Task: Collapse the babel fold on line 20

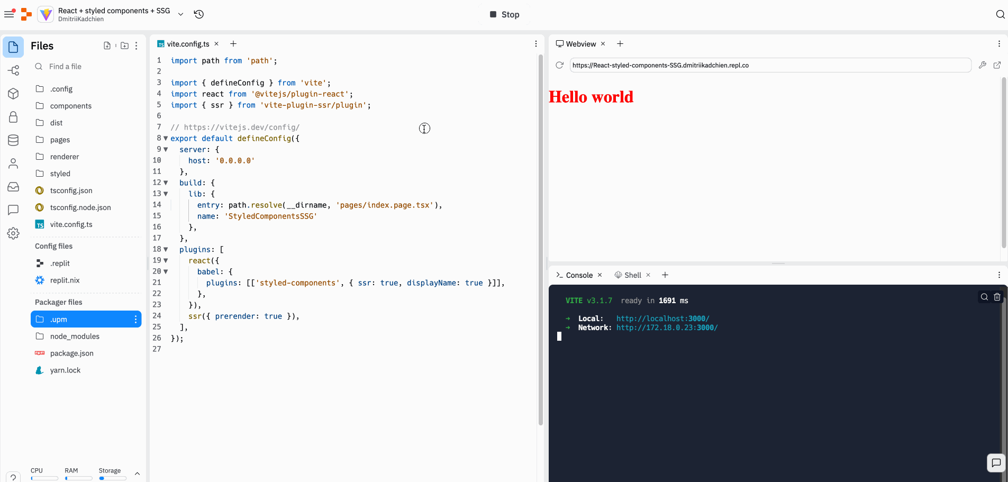Action: pos(166,271)
